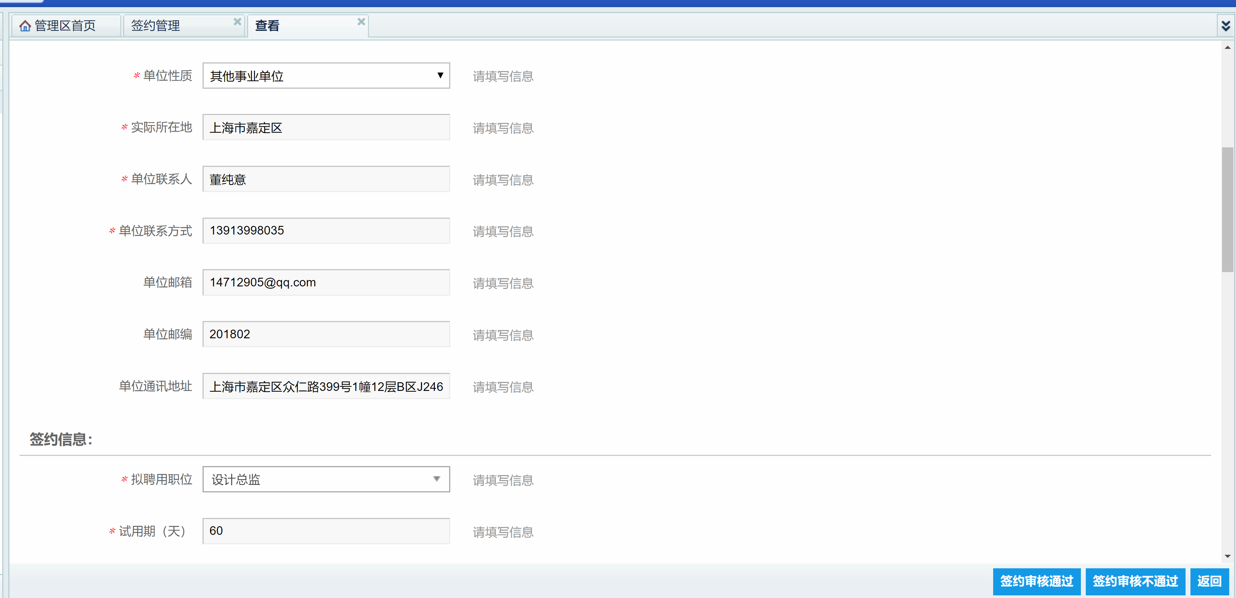Click the 请填写信息 hint beside 试用期
The width and height of the screenshot is (1236, 598).
click(503, 532)
